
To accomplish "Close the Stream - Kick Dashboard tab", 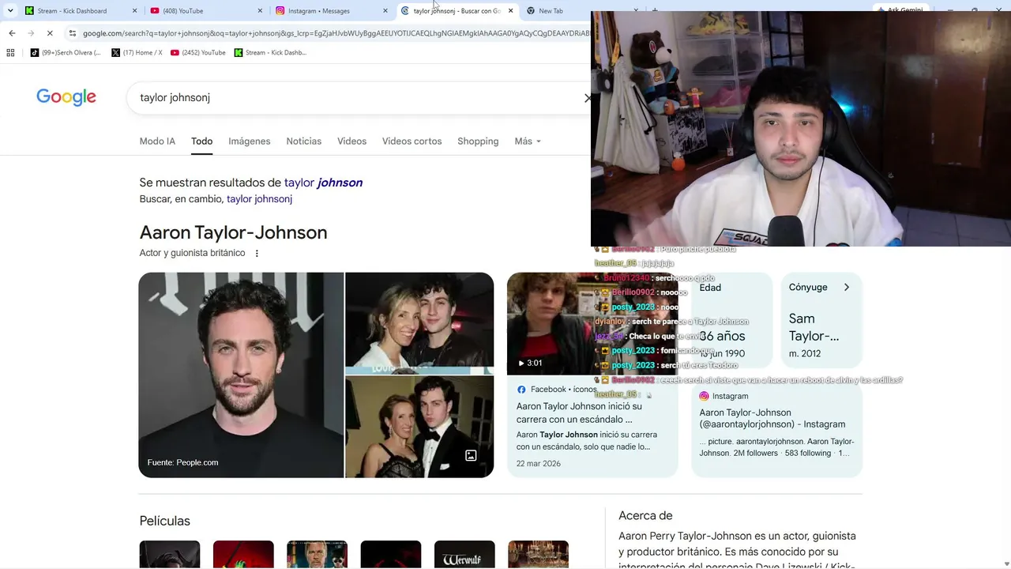I will pos(135,11).
